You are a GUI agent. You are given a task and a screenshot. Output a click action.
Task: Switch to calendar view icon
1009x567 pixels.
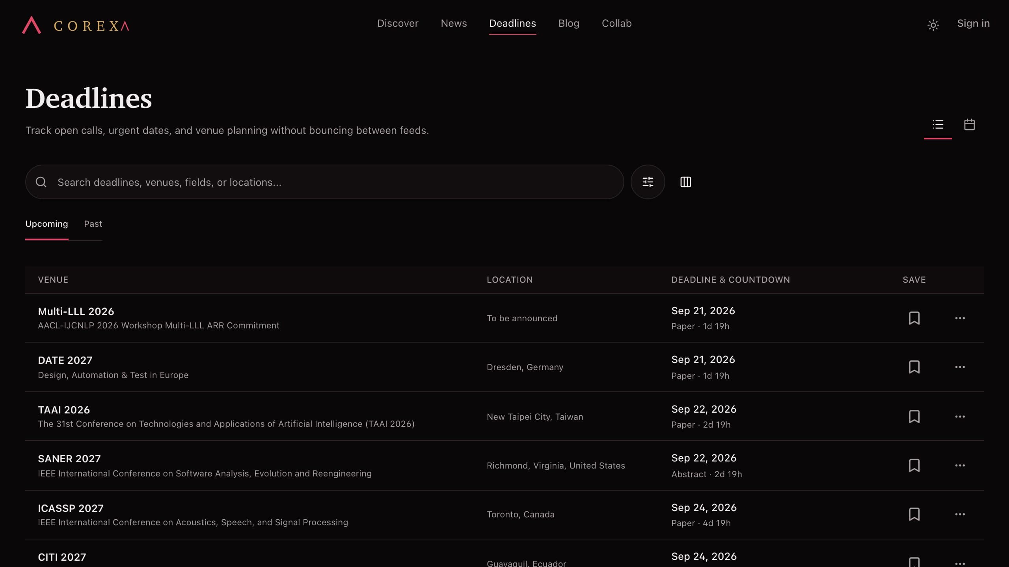969,125
